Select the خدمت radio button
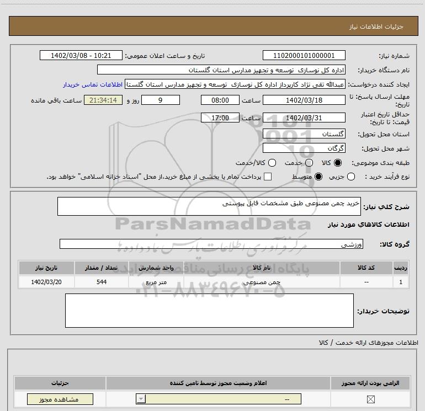Screen dimensions: 425x411 [309, 163]
